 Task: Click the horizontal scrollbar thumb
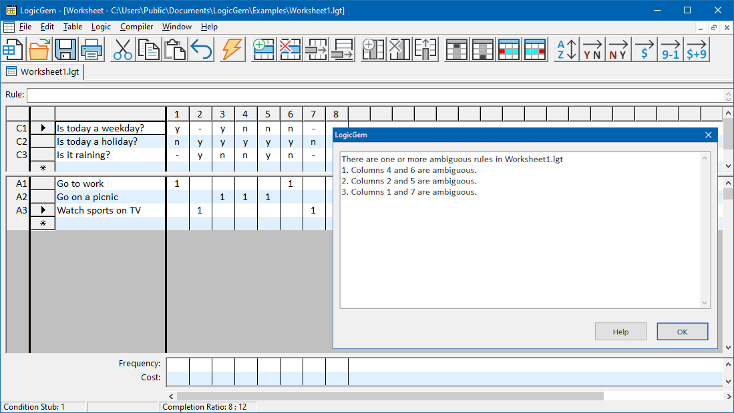390,396
